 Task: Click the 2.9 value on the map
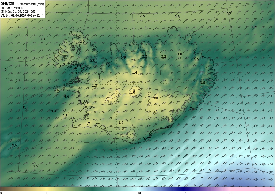pos(229,13)
